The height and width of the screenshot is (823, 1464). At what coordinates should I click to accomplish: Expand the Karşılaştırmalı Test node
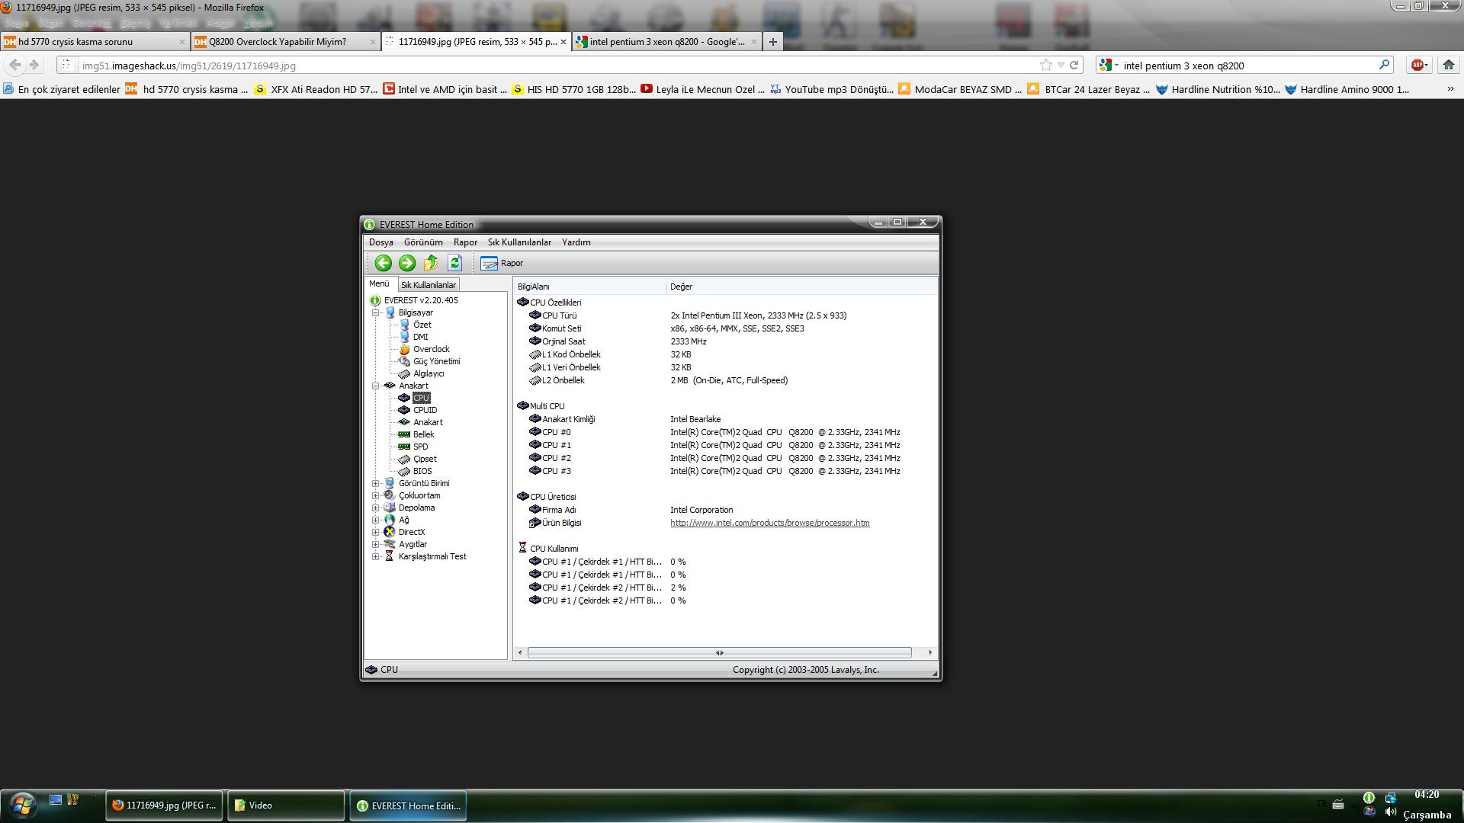pos(375,556)
